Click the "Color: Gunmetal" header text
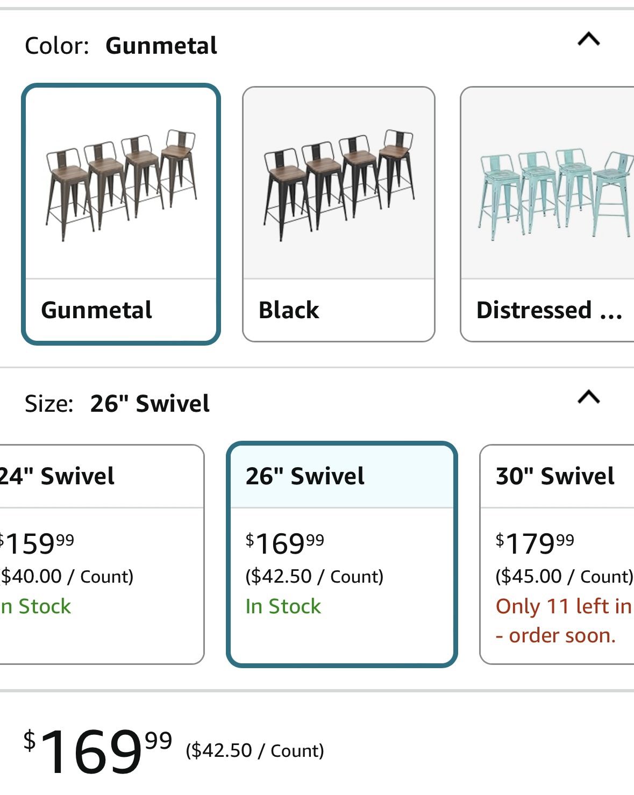The height and width of the screenshot is (795, 634). (121, 46)
